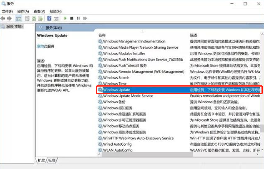
Task: Click the Export list toolbar icon
Action: 40,18
